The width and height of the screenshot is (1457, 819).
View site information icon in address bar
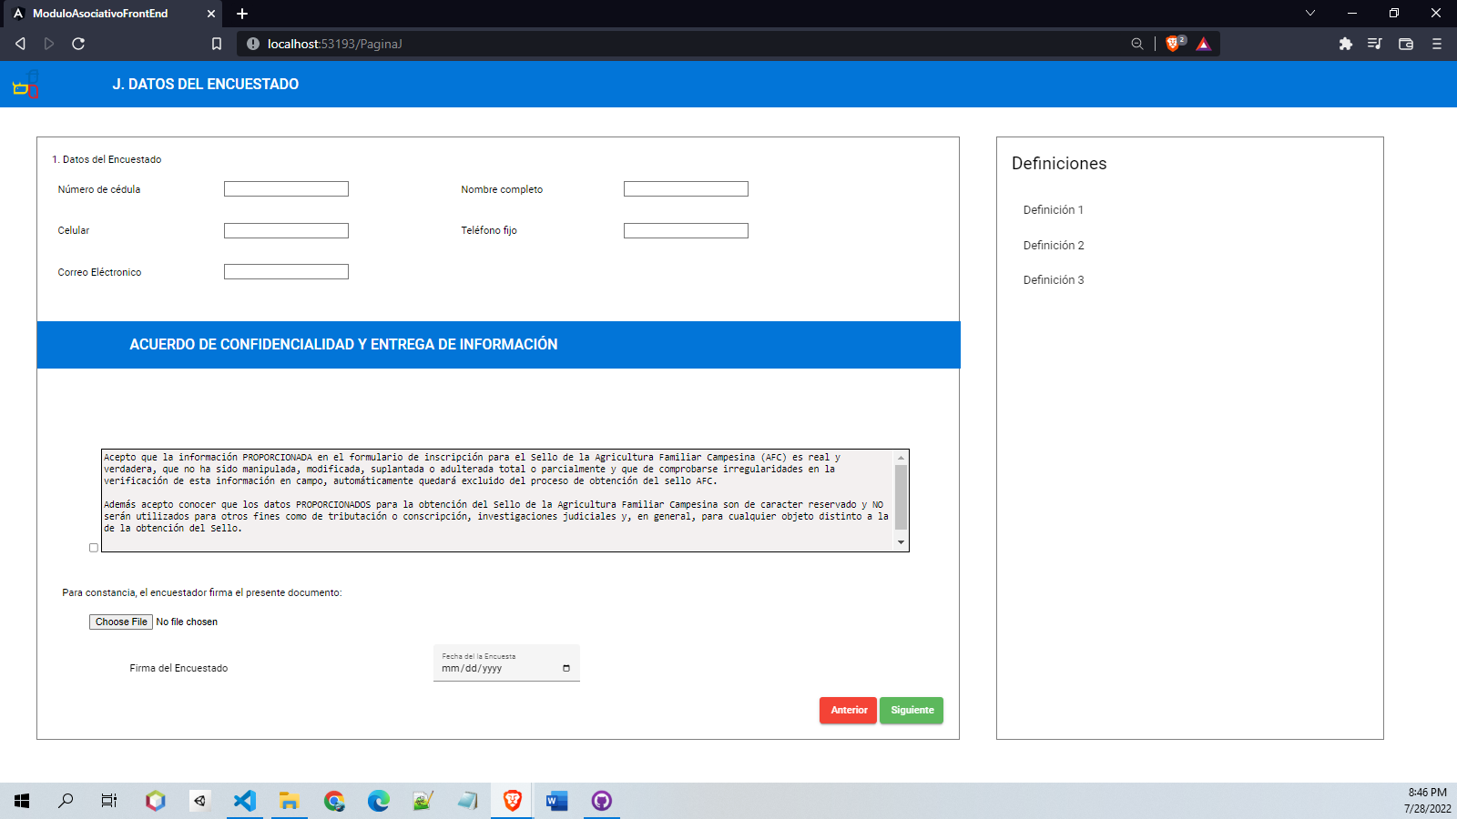click(x=253, y=44)
